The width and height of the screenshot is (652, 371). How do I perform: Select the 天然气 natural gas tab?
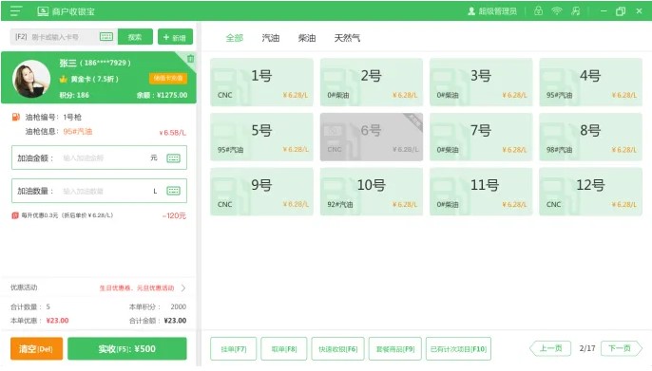(347, 38)
